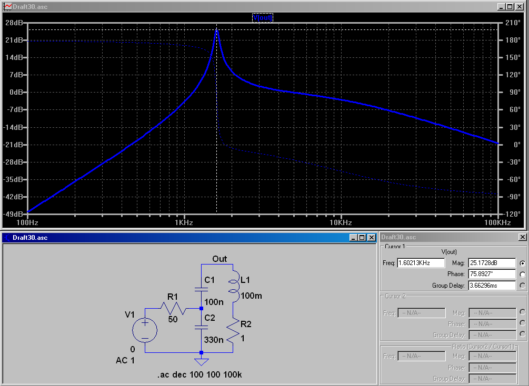
Task: Click the R1 name label
Action: 173,297
